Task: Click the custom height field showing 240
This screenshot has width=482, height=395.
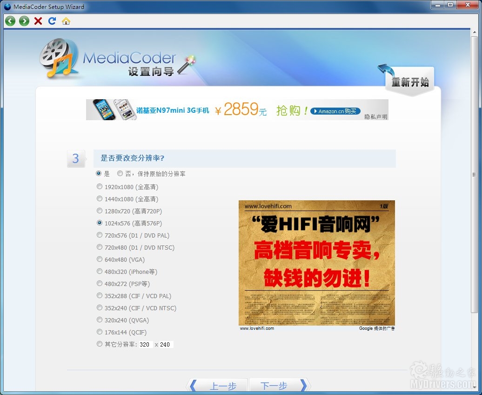Action: (166, 344)
